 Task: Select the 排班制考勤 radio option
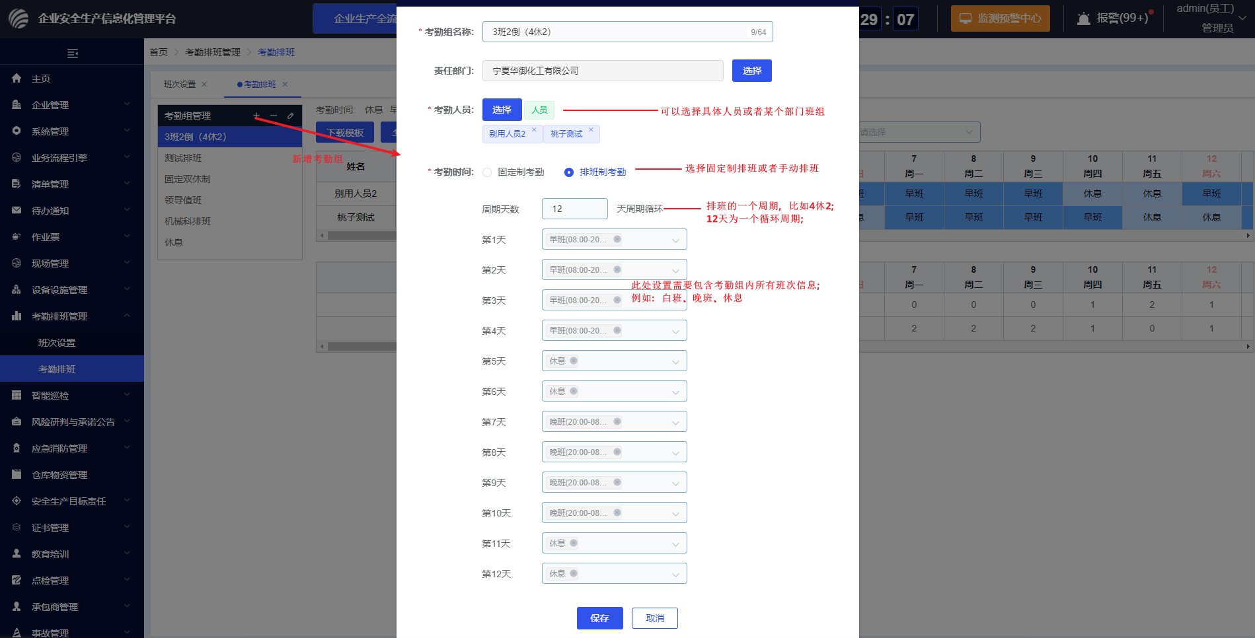[569, 172]
